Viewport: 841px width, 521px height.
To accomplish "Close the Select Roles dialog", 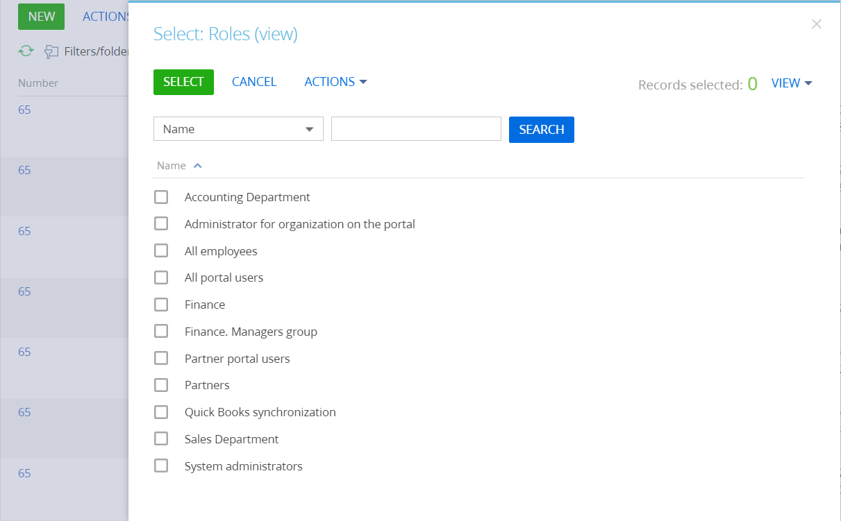I will tap(817, 24).
